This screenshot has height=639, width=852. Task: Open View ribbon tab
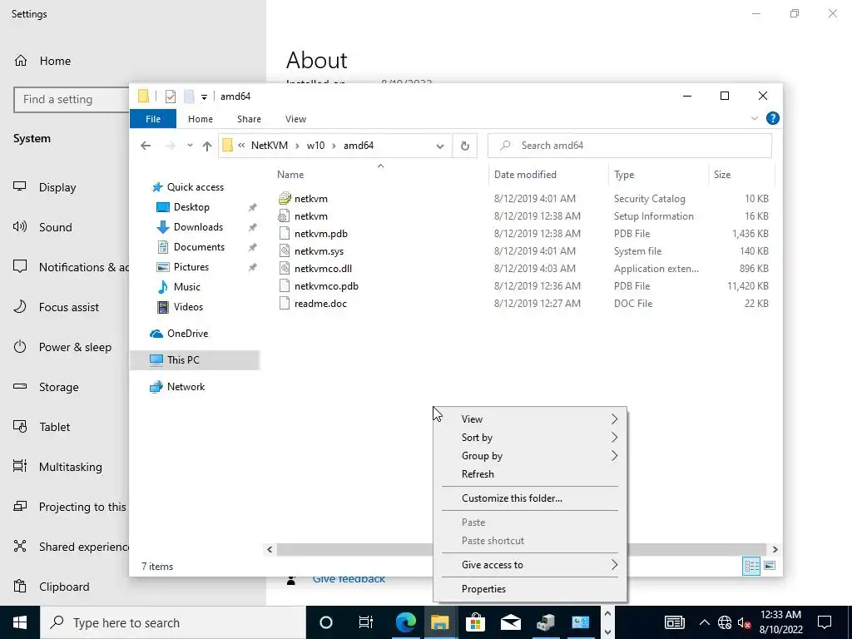pos(295,119)
